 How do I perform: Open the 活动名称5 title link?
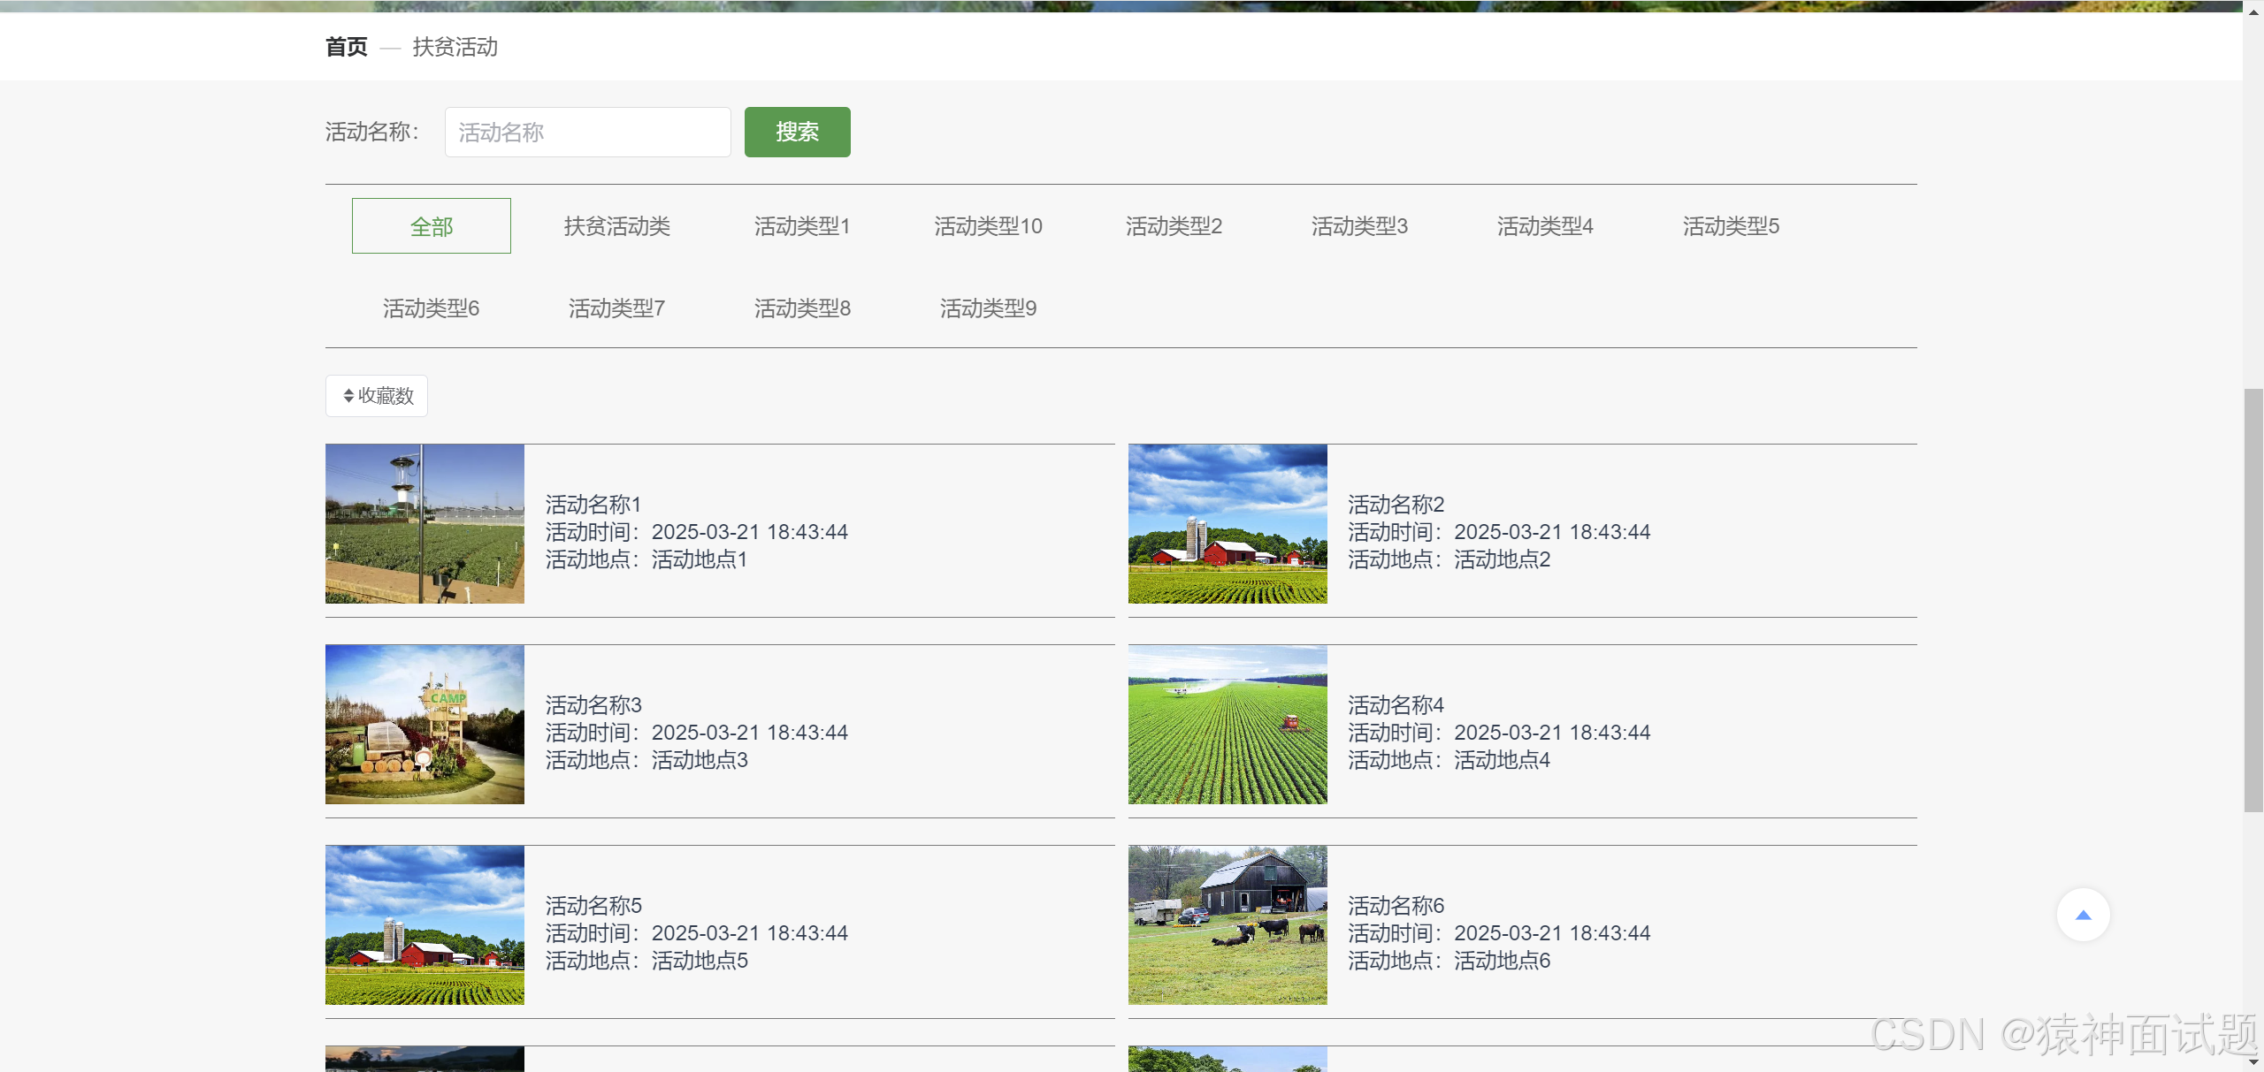tap(593, 906)
